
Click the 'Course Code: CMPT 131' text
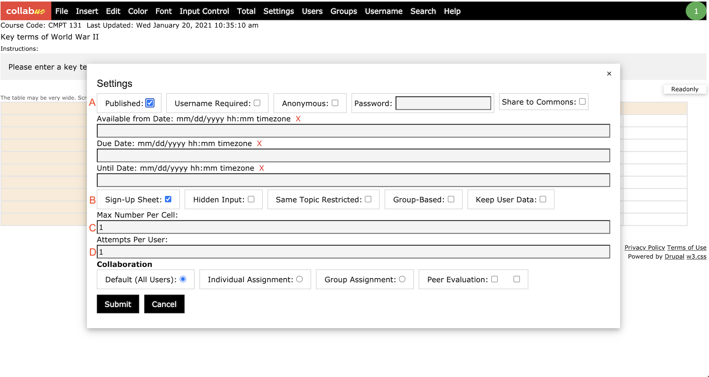[x=41, y=25]
